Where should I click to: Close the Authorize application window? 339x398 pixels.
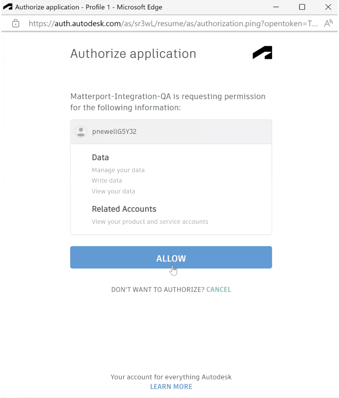click(x=328, y=7)
